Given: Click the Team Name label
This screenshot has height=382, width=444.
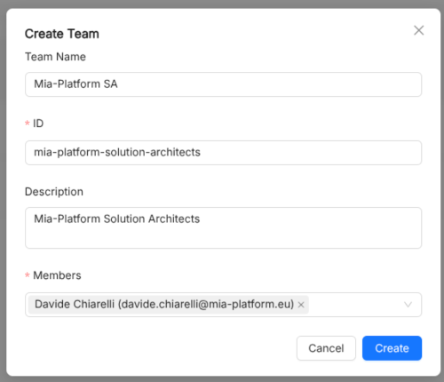Looking at the screenshot, I should tap(55, 57).
